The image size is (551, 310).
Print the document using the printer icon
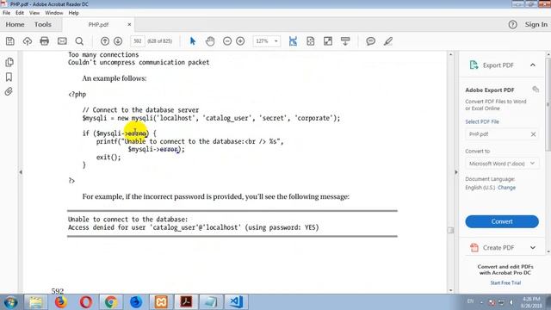click(44, 41)
